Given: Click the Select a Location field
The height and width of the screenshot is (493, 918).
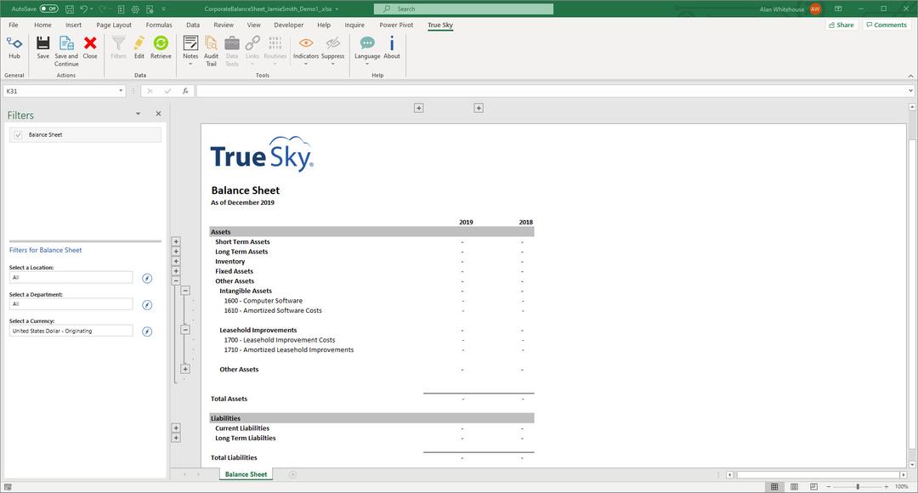Looking at the screenshot, I should [71, 278].
